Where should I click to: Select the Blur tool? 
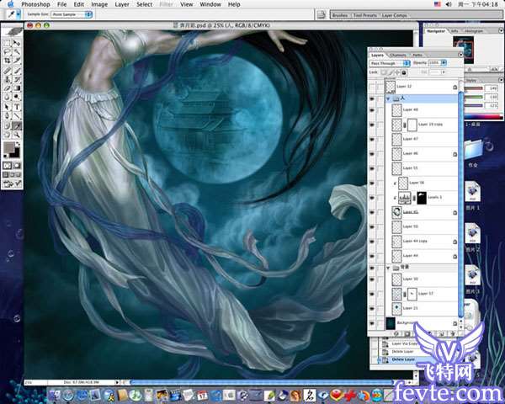pyautogui.click(x=7, y=97)
